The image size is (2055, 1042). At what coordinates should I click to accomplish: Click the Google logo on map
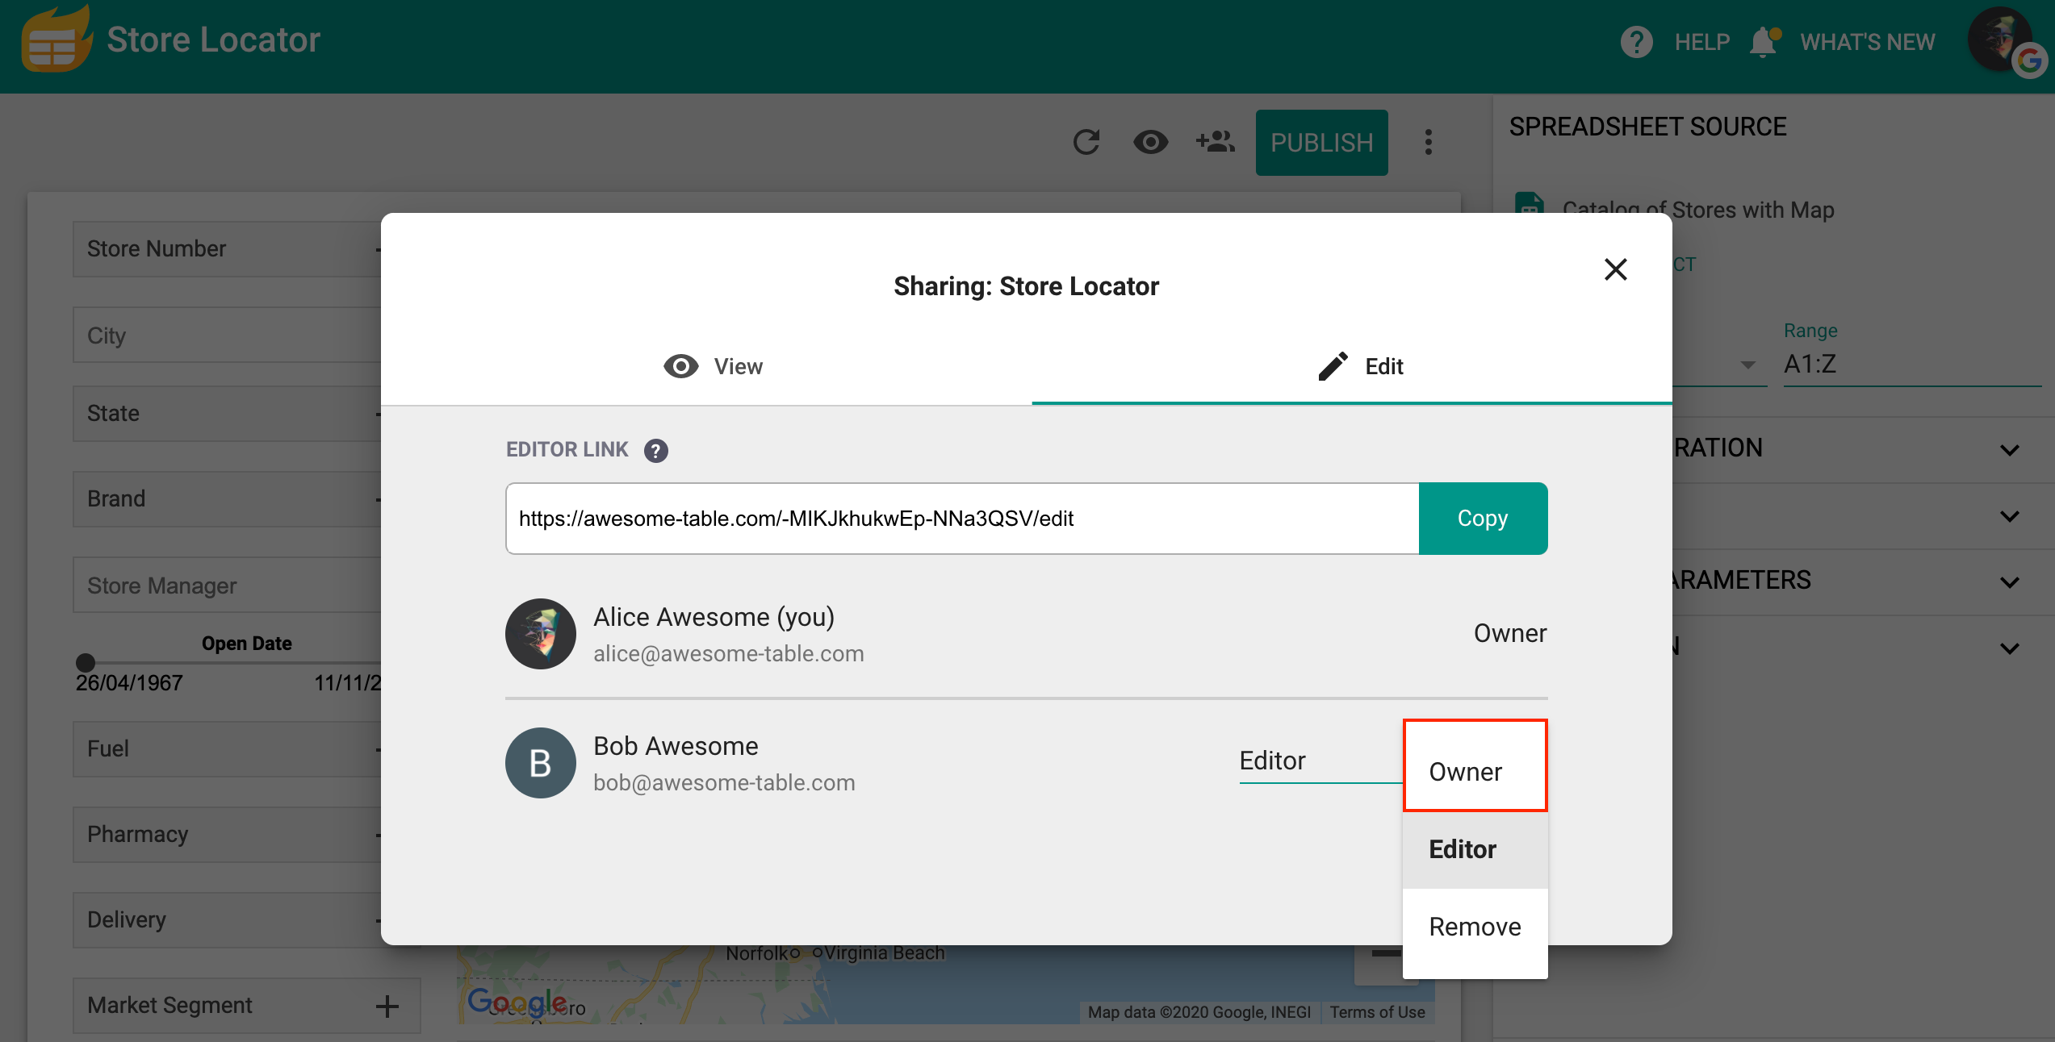[x=517, y=1002]
